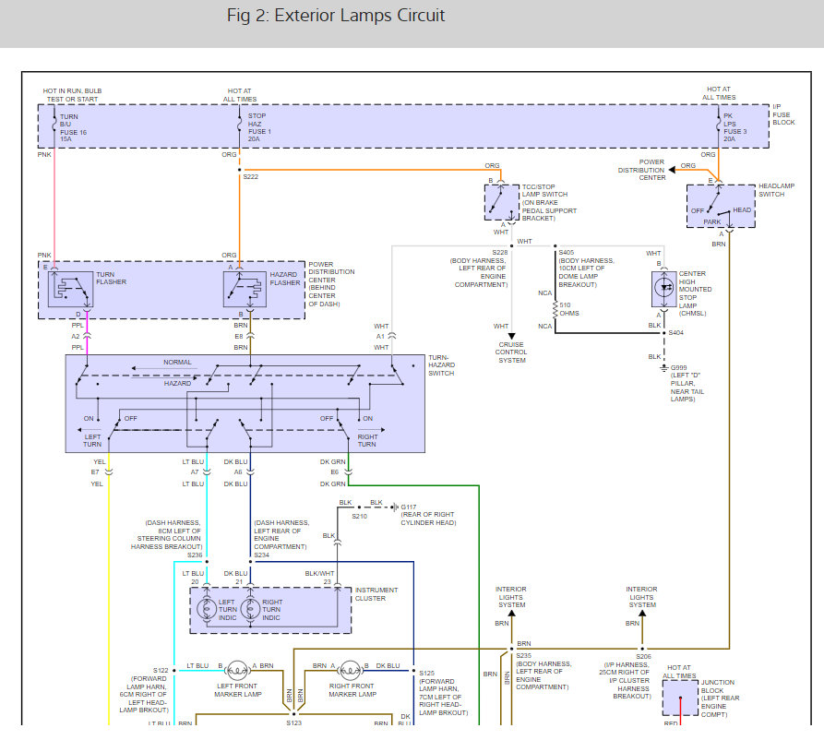
Task: Select the CHMSL center stop lamp symbol
Action: click(664, 289)
